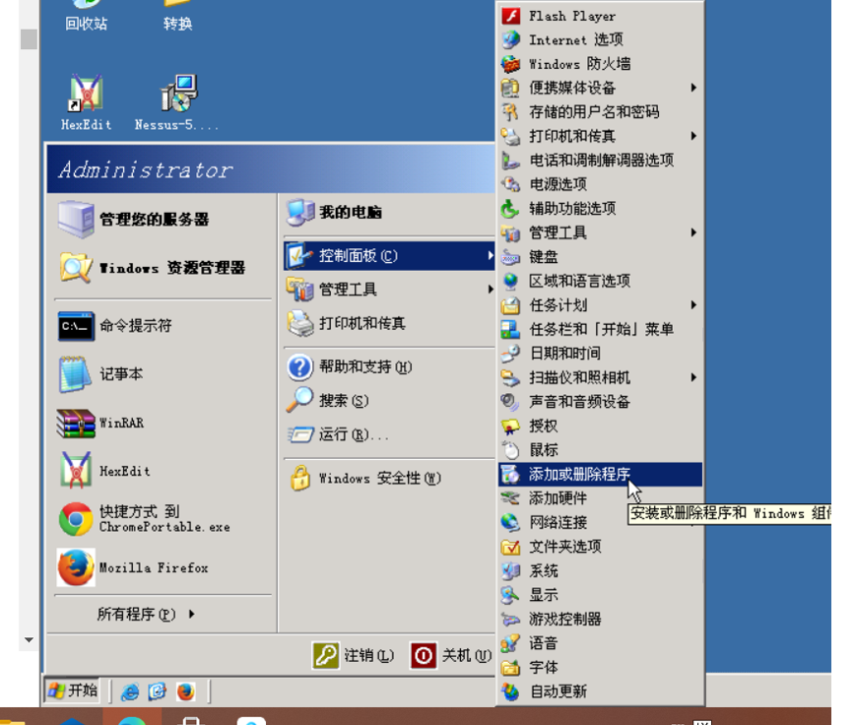
Task: Expand the 任务计划 submenu arrow
Action: [693, 305]
